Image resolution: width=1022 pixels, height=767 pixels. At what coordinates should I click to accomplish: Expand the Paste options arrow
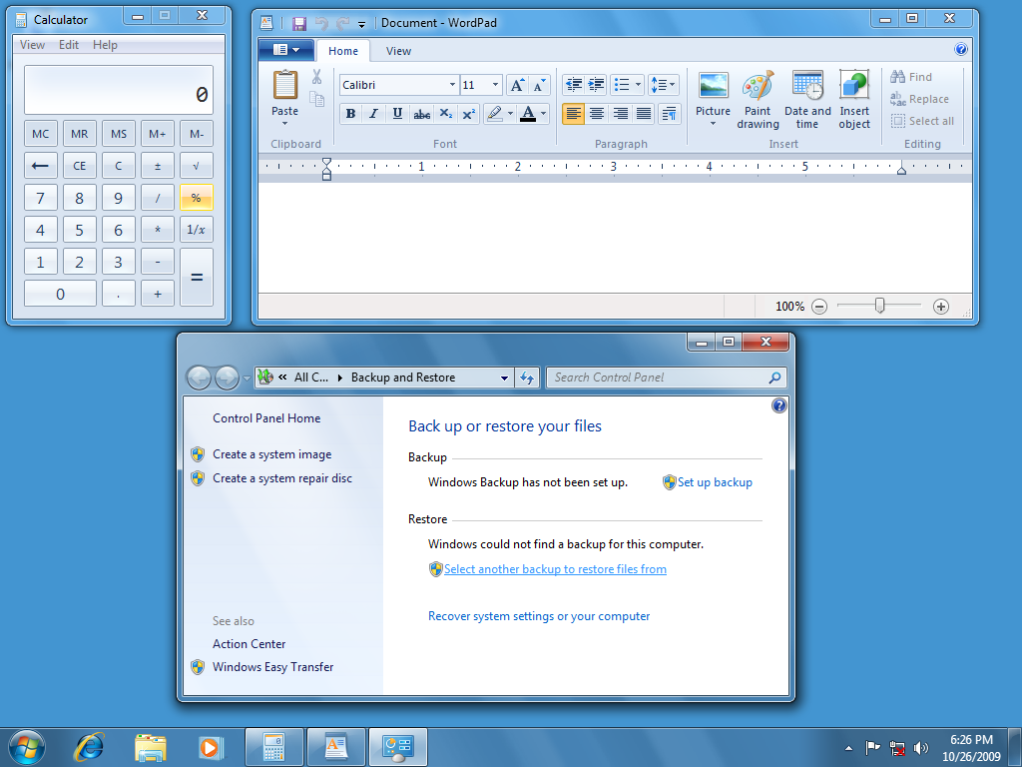pyautogui.click(x=284, y=123)
